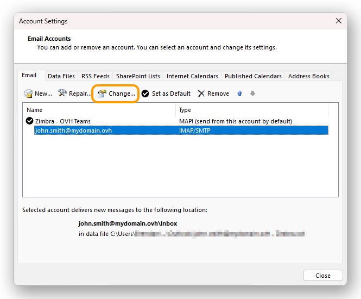Click the Set as Default checkmark icon
The height and width of the screenshot is (299, 361).
coord(145,94)
